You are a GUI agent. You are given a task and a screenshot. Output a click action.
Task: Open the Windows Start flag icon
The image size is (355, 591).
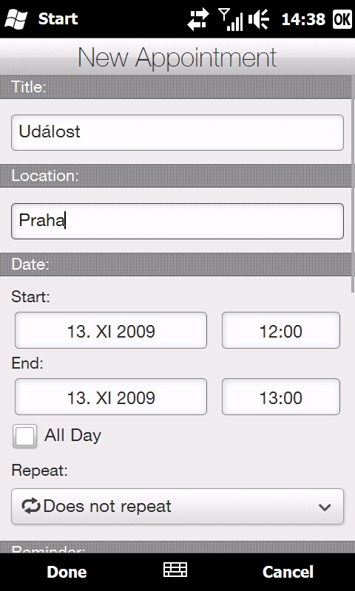16,19
